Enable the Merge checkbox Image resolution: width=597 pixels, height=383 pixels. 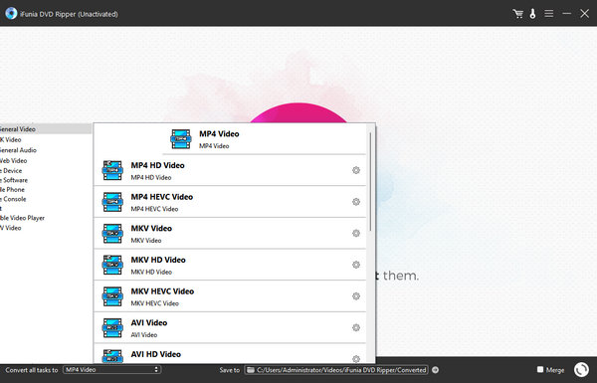(540, 369)
